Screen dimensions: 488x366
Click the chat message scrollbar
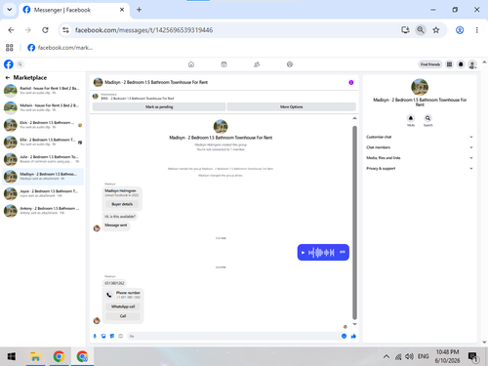click(354, 223)
